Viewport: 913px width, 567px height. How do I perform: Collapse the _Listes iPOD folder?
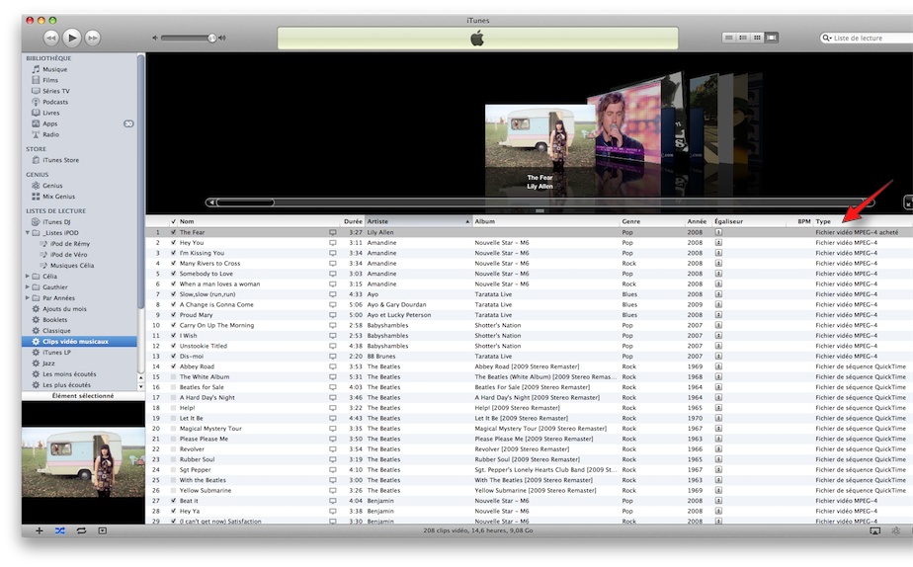point(28,233)
